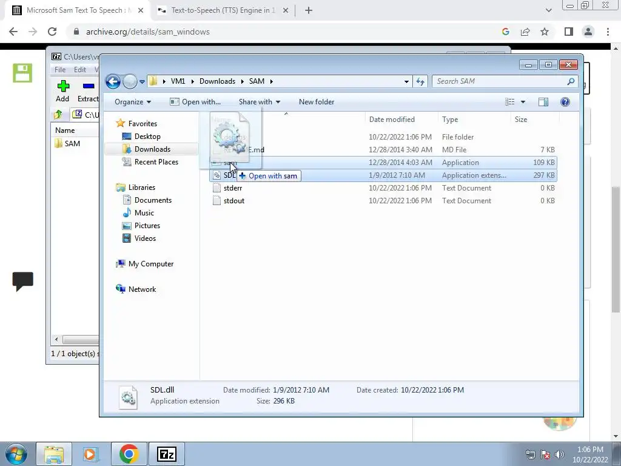The width and height of the screenshot is (621, 466).
Task: Click the stderr file icon
Action: [x=217, y=188]
